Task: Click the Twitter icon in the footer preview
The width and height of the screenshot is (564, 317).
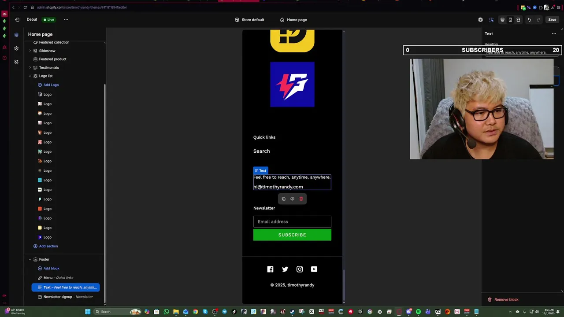Action: point(285,269)
